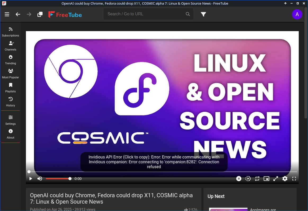Open Playlists in the sidebar
Image resolution: width=308 pixels, height=211 pixels.
[x=10, y=88]
